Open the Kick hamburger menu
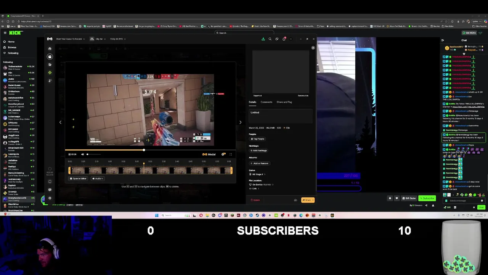This screenshot has height=275, width=488. 5,33
